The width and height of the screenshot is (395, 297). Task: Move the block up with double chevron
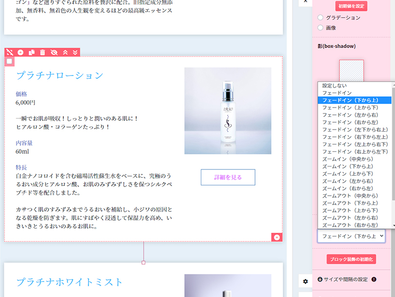65,52
